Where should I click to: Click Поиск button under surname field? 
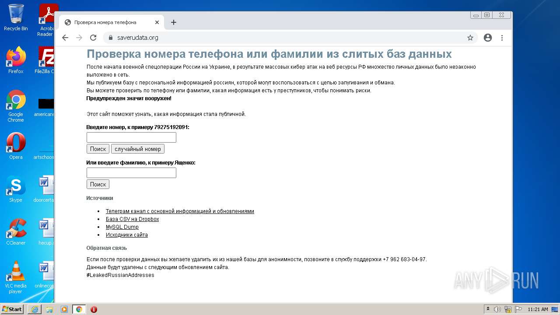[98, 184]
